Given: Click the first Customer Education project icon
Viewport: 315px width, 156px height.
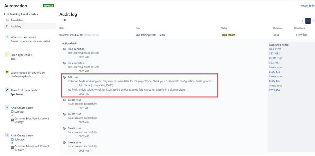Looking at the screenshot, I should 12,120.
